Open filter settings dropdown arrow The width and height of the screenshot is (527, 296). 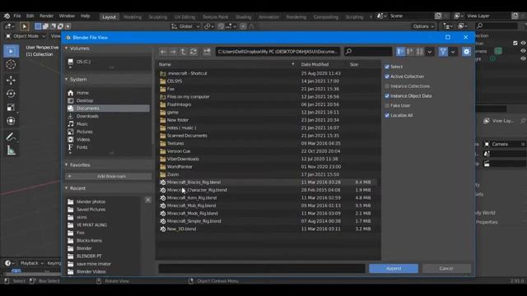453,52
